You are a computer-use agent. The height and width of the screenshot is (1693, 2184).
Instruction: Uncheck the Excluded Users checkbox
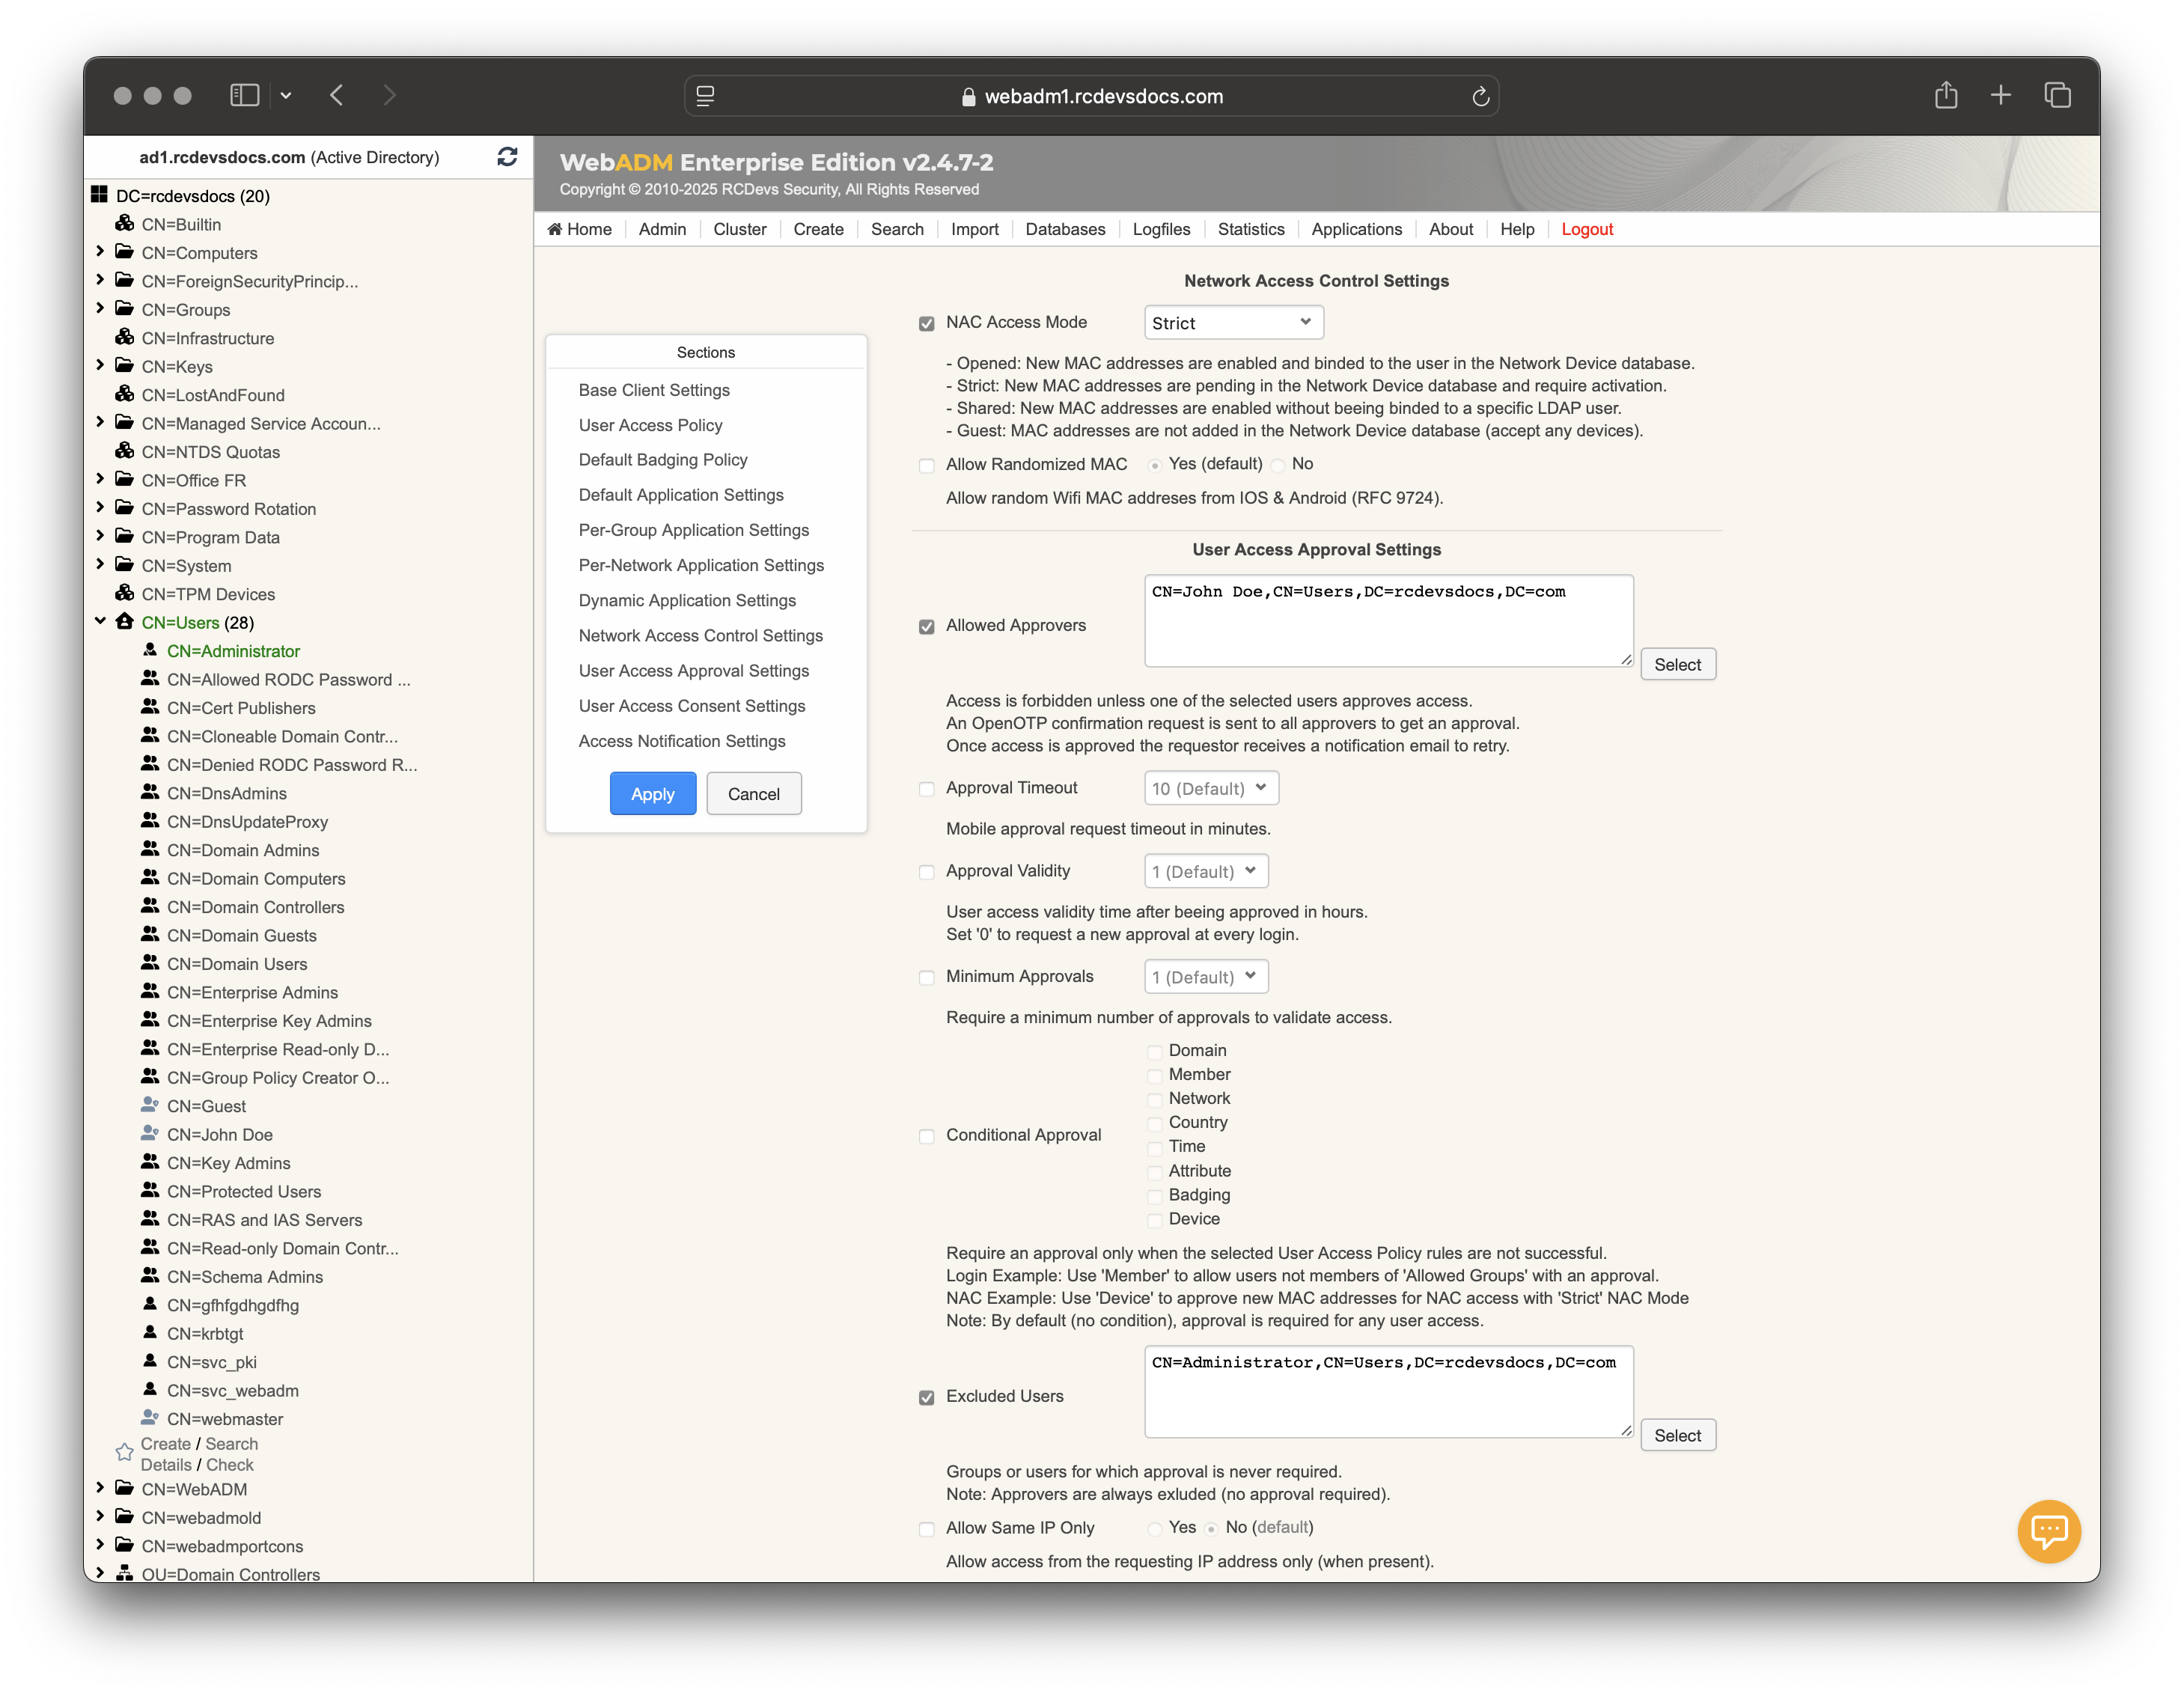coord(926,1397)
